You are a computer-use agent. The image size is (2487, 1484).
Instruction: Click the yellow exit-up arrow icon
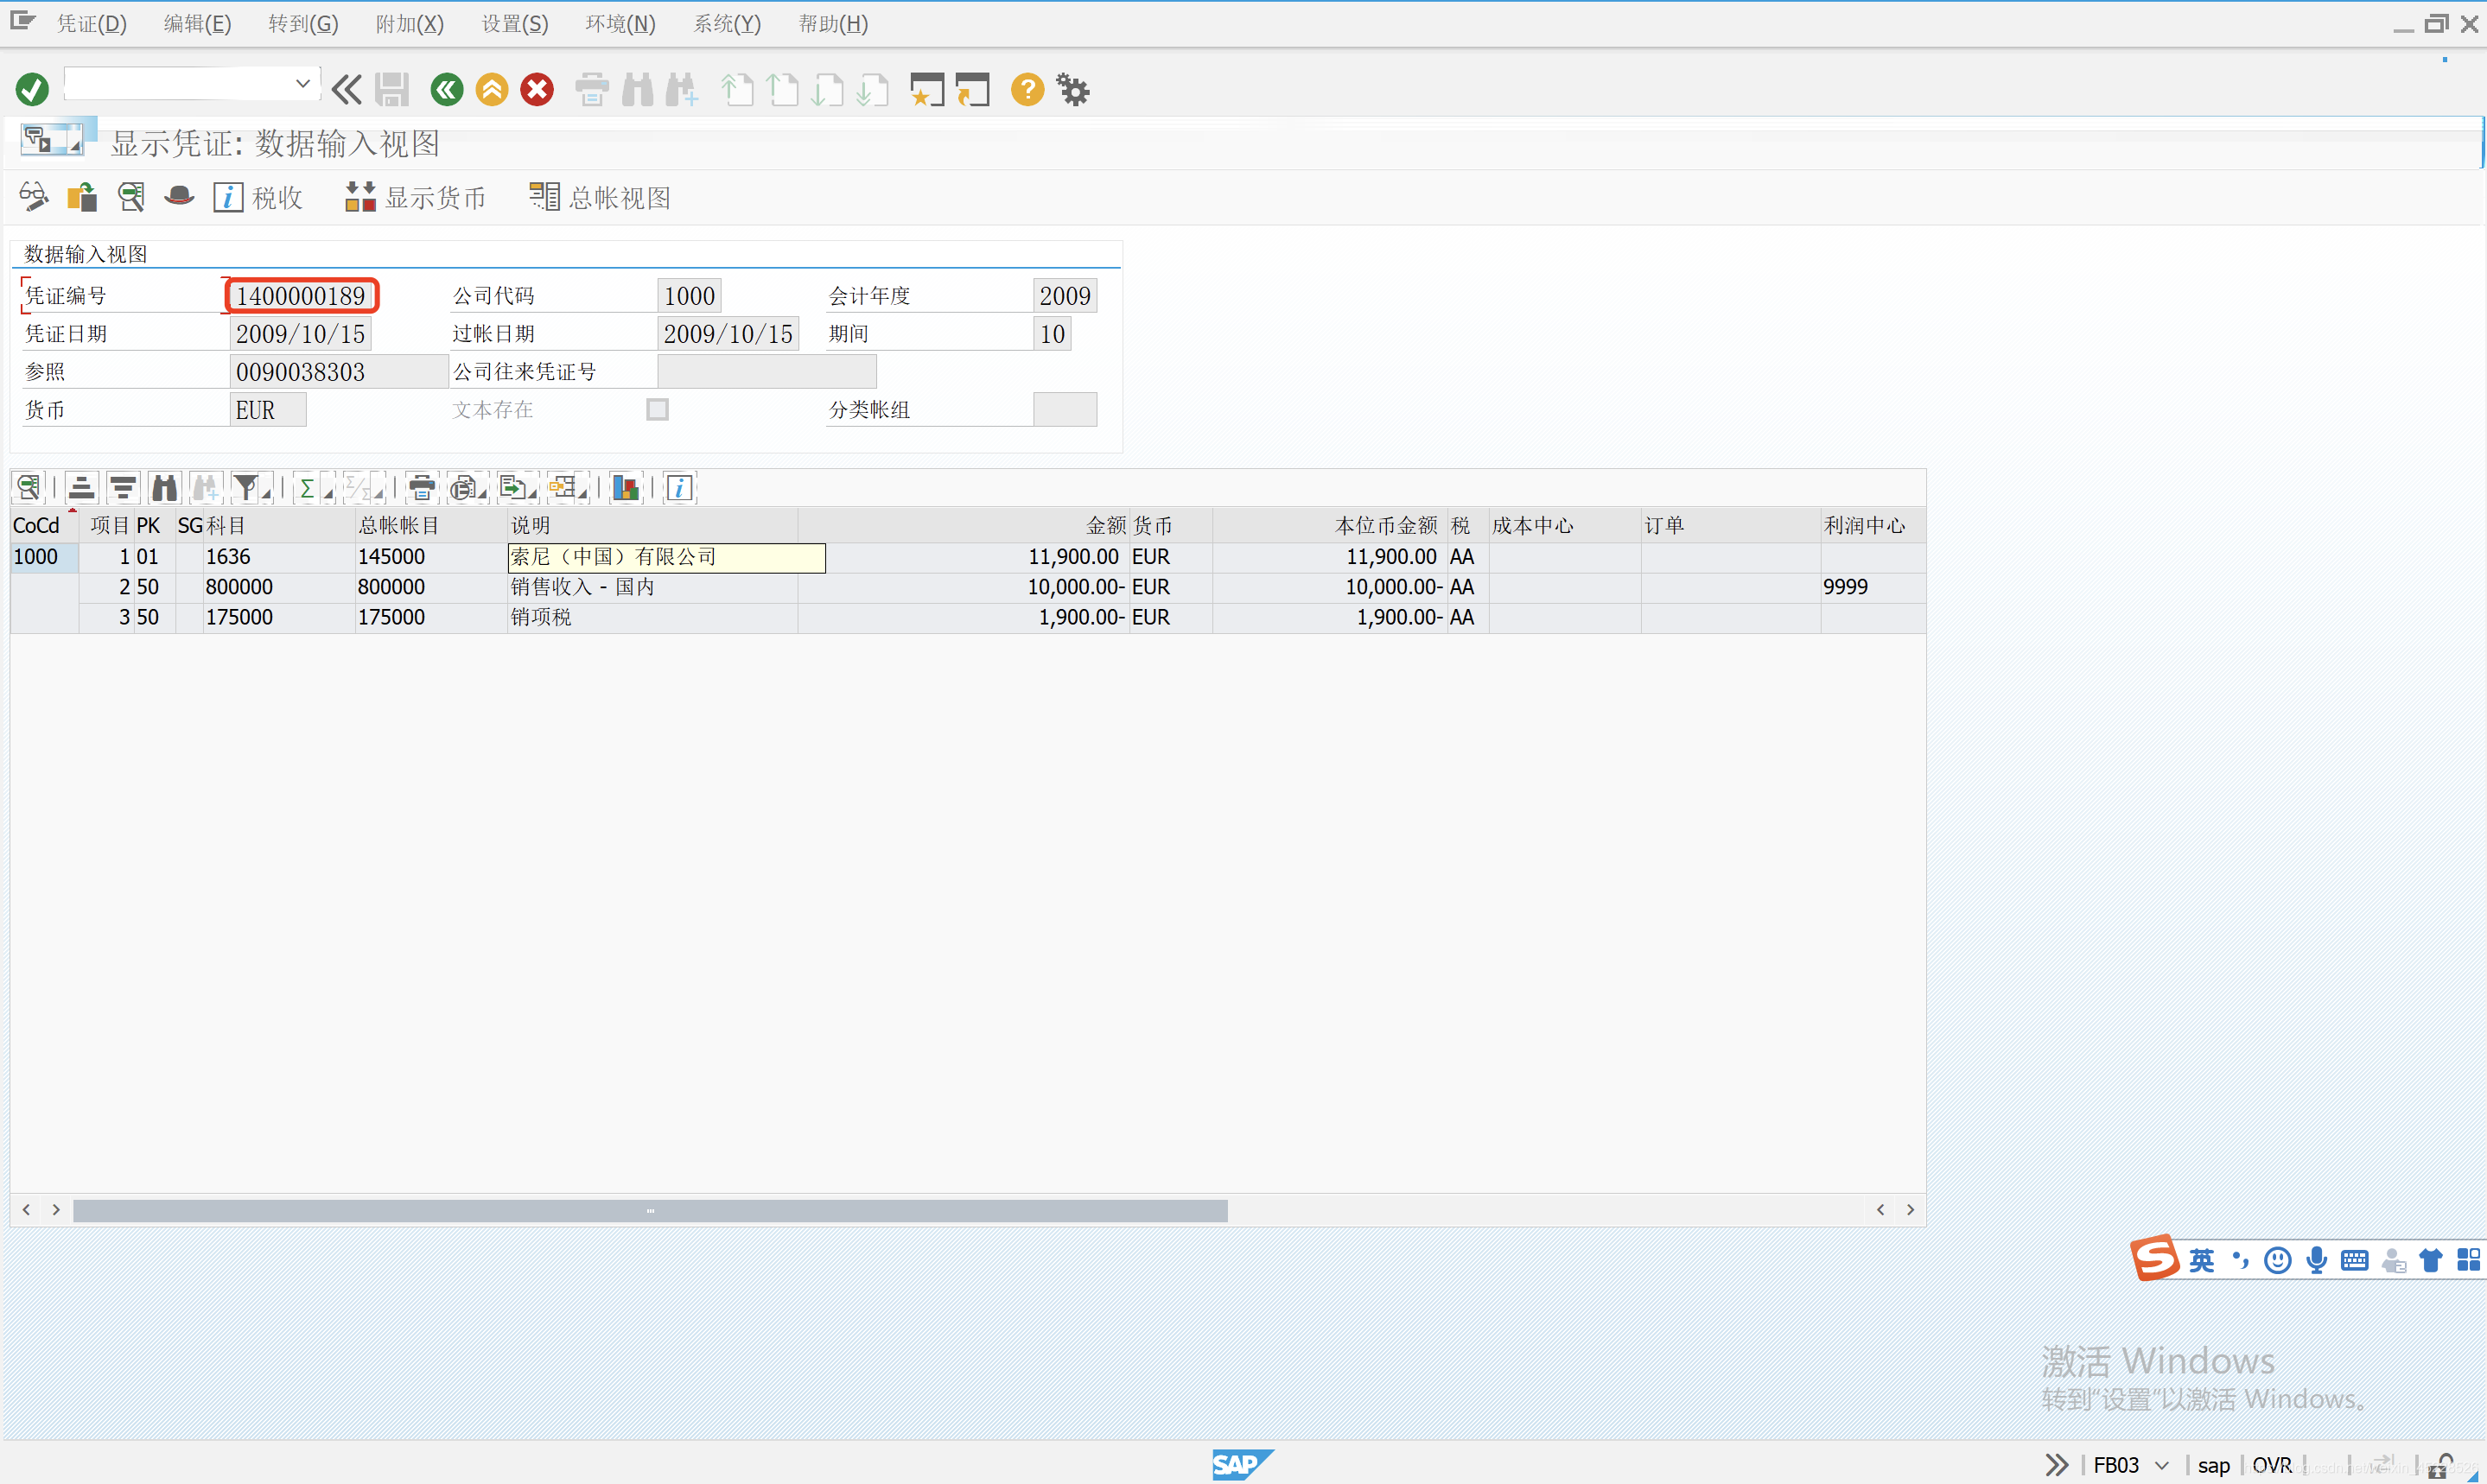[491, 90]
